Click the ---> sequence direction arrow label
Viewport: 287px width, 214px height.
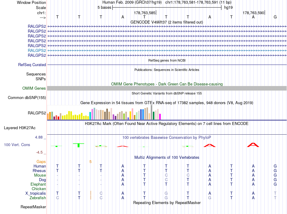pos(43,18)
